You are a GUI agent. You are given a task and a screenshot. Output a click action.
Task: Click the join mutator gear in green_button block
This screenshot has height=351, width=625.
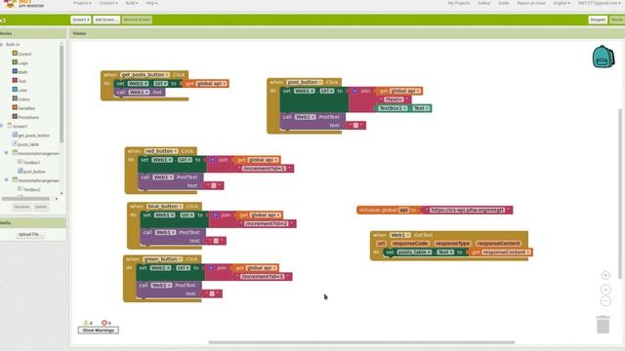tap(211, 268)
